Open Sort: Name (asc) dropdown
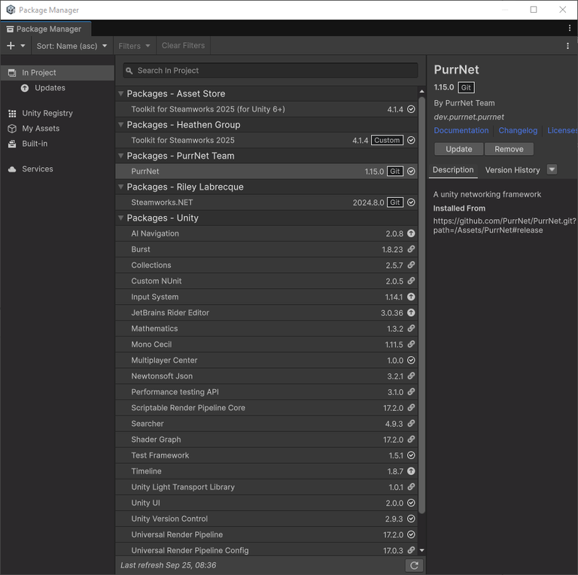Viewport: 578px width, 575px height. click(x=72, y=46)
